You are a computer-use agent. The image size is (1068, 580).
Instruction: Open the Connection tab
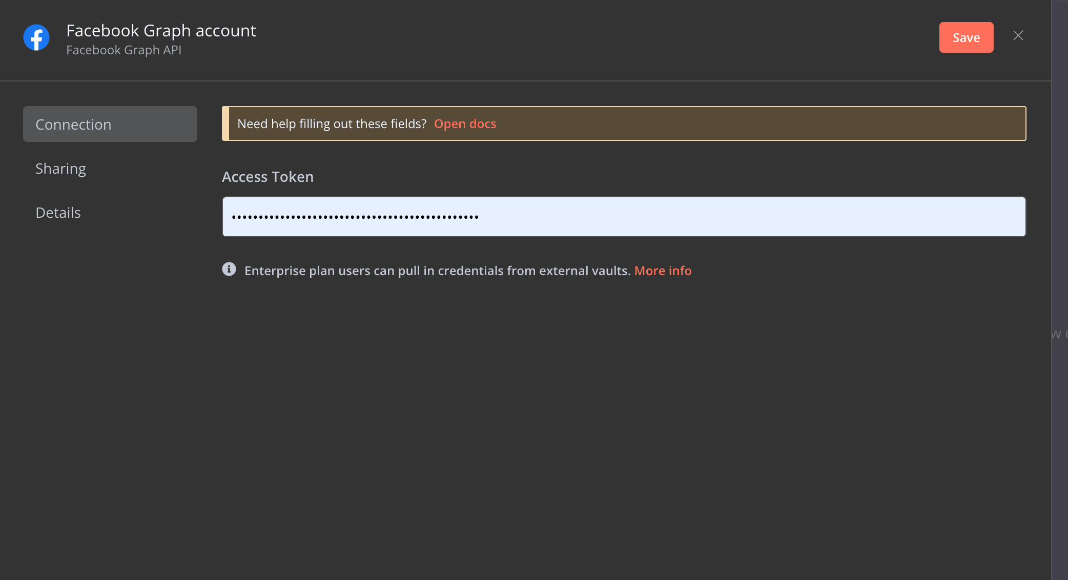(x=110, y=124)
